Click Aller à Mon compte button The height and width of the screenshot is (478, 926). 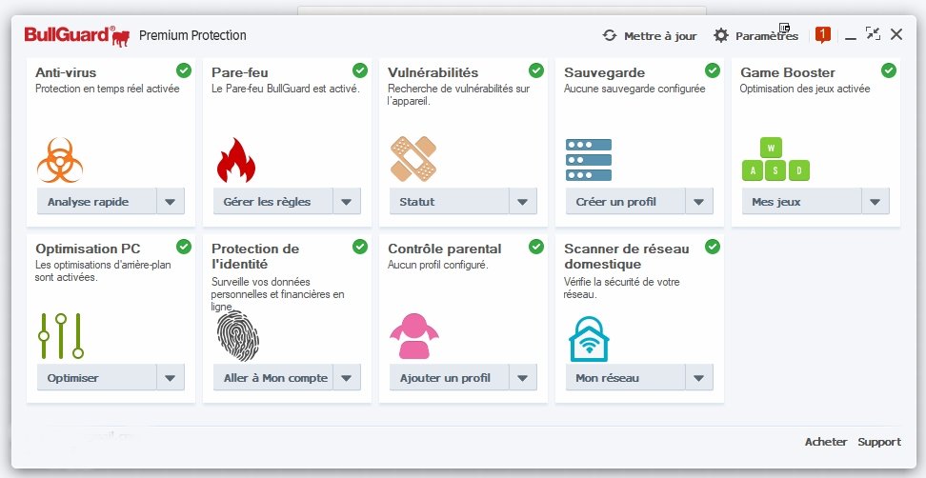272,378
